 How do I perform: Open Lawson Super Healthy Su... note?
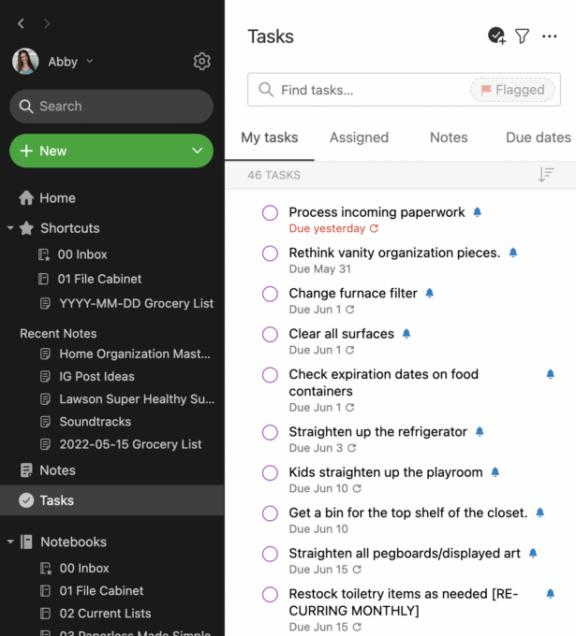127,399
